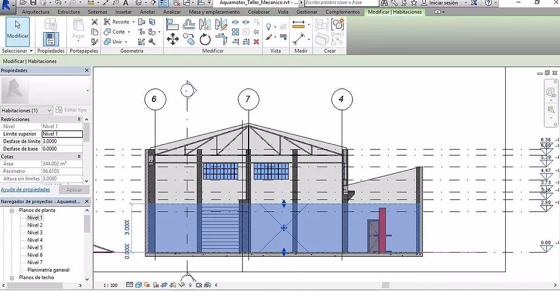Select the Move tool with four arrows
560x291 pixels.
[173, 39]
